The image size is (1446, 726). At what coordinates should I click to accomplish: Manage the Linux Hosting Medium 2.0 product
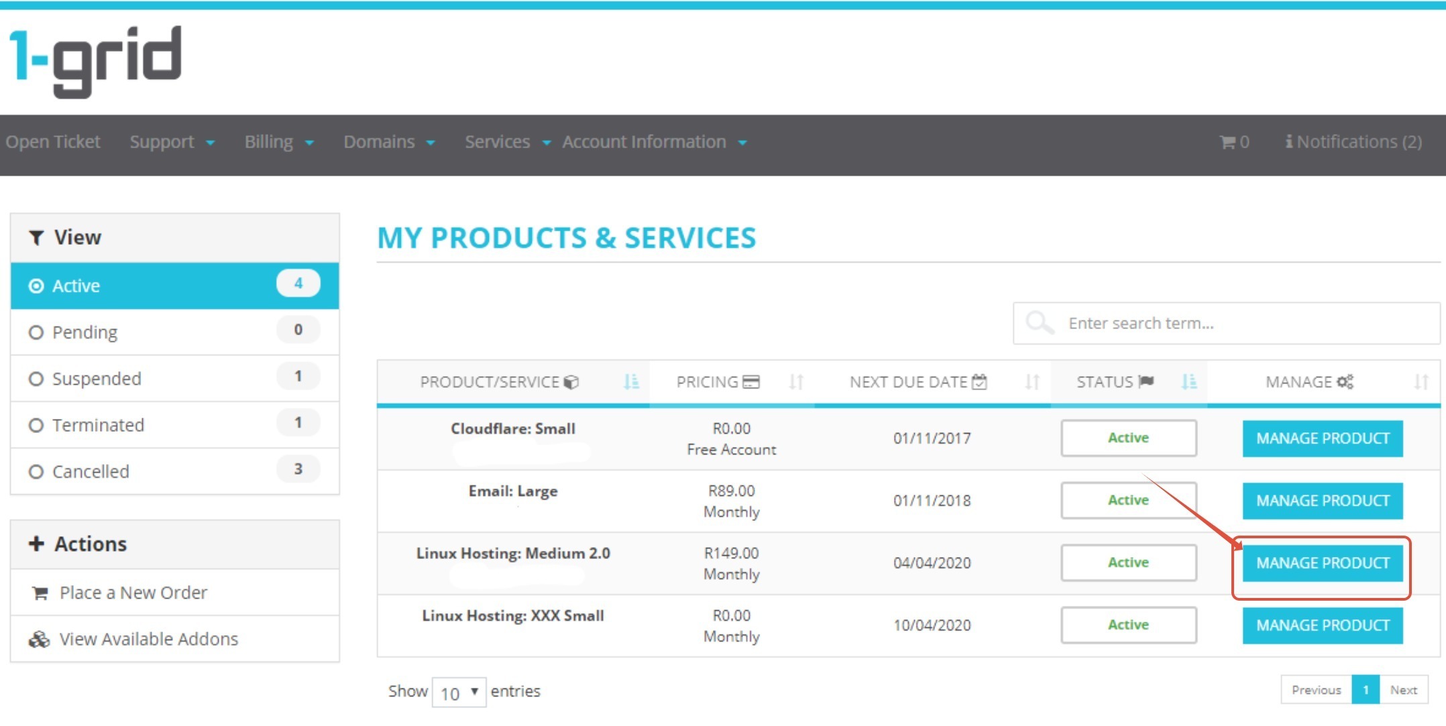coord(1322,563)
